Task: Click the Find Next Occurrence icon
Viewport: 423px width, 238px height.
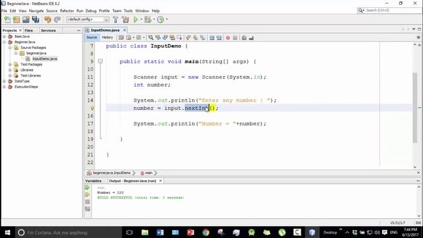Action: click(x=165, y=38)
